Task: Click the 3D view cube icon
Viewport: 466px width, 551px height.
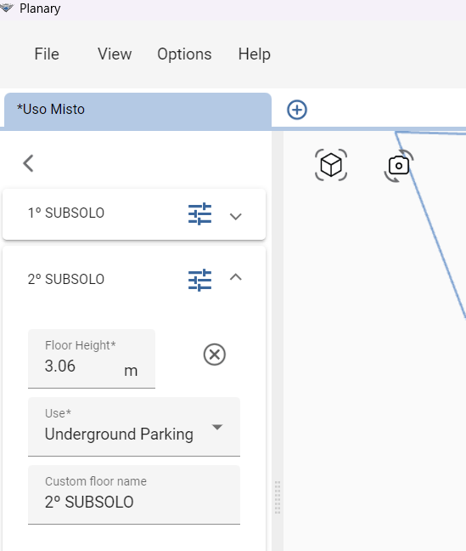Action: tap(331, 165)
